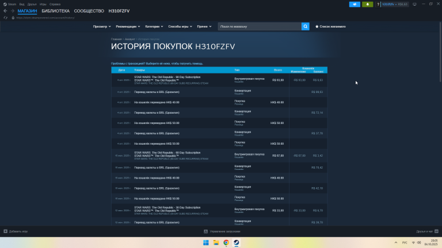Expand the Просмотр store menu
The image size is (442, 248).
click(x=102, y=26)
